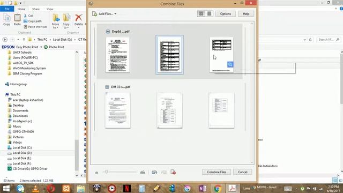Click Copy path in Explorer ribbon
343x193 pixels.
pyautogui.click(x=33, y=21)
